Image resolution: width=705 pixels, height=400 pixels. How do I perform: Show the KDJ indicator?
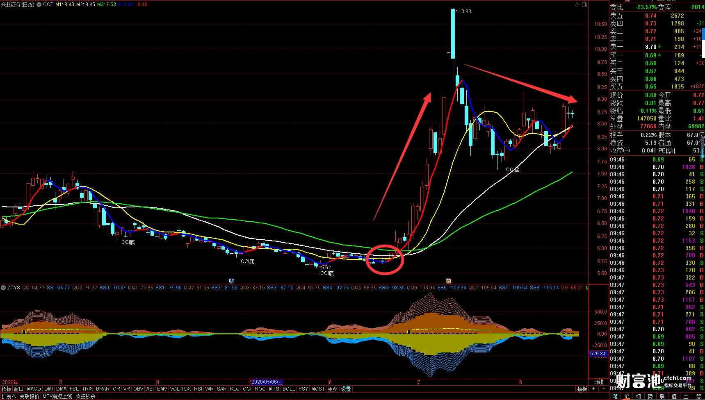pyautogui.click(x=235, y=389)
